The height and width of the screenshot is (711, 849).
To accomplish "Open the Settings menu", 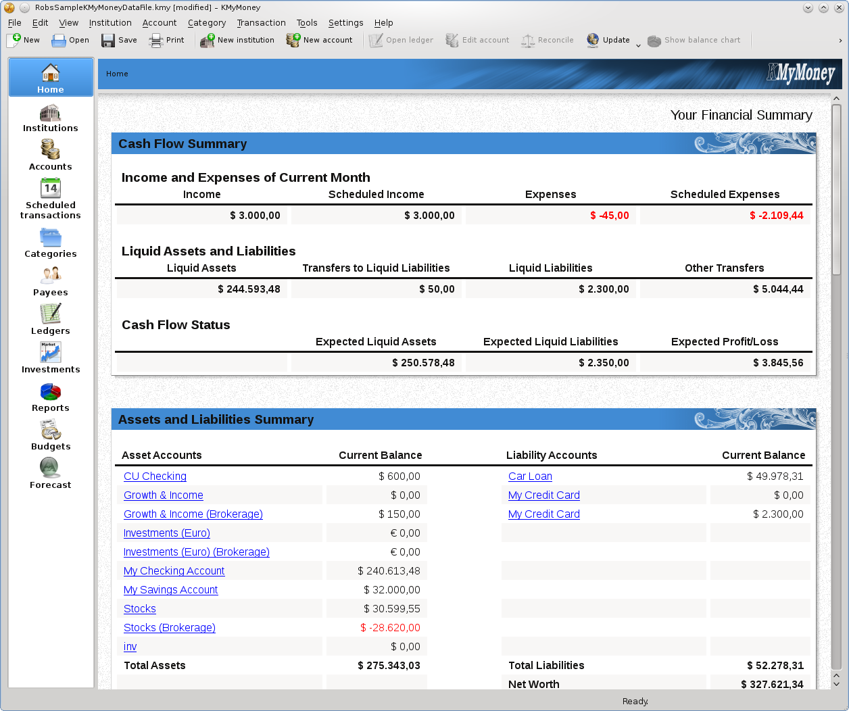I will tap(345, 22).
